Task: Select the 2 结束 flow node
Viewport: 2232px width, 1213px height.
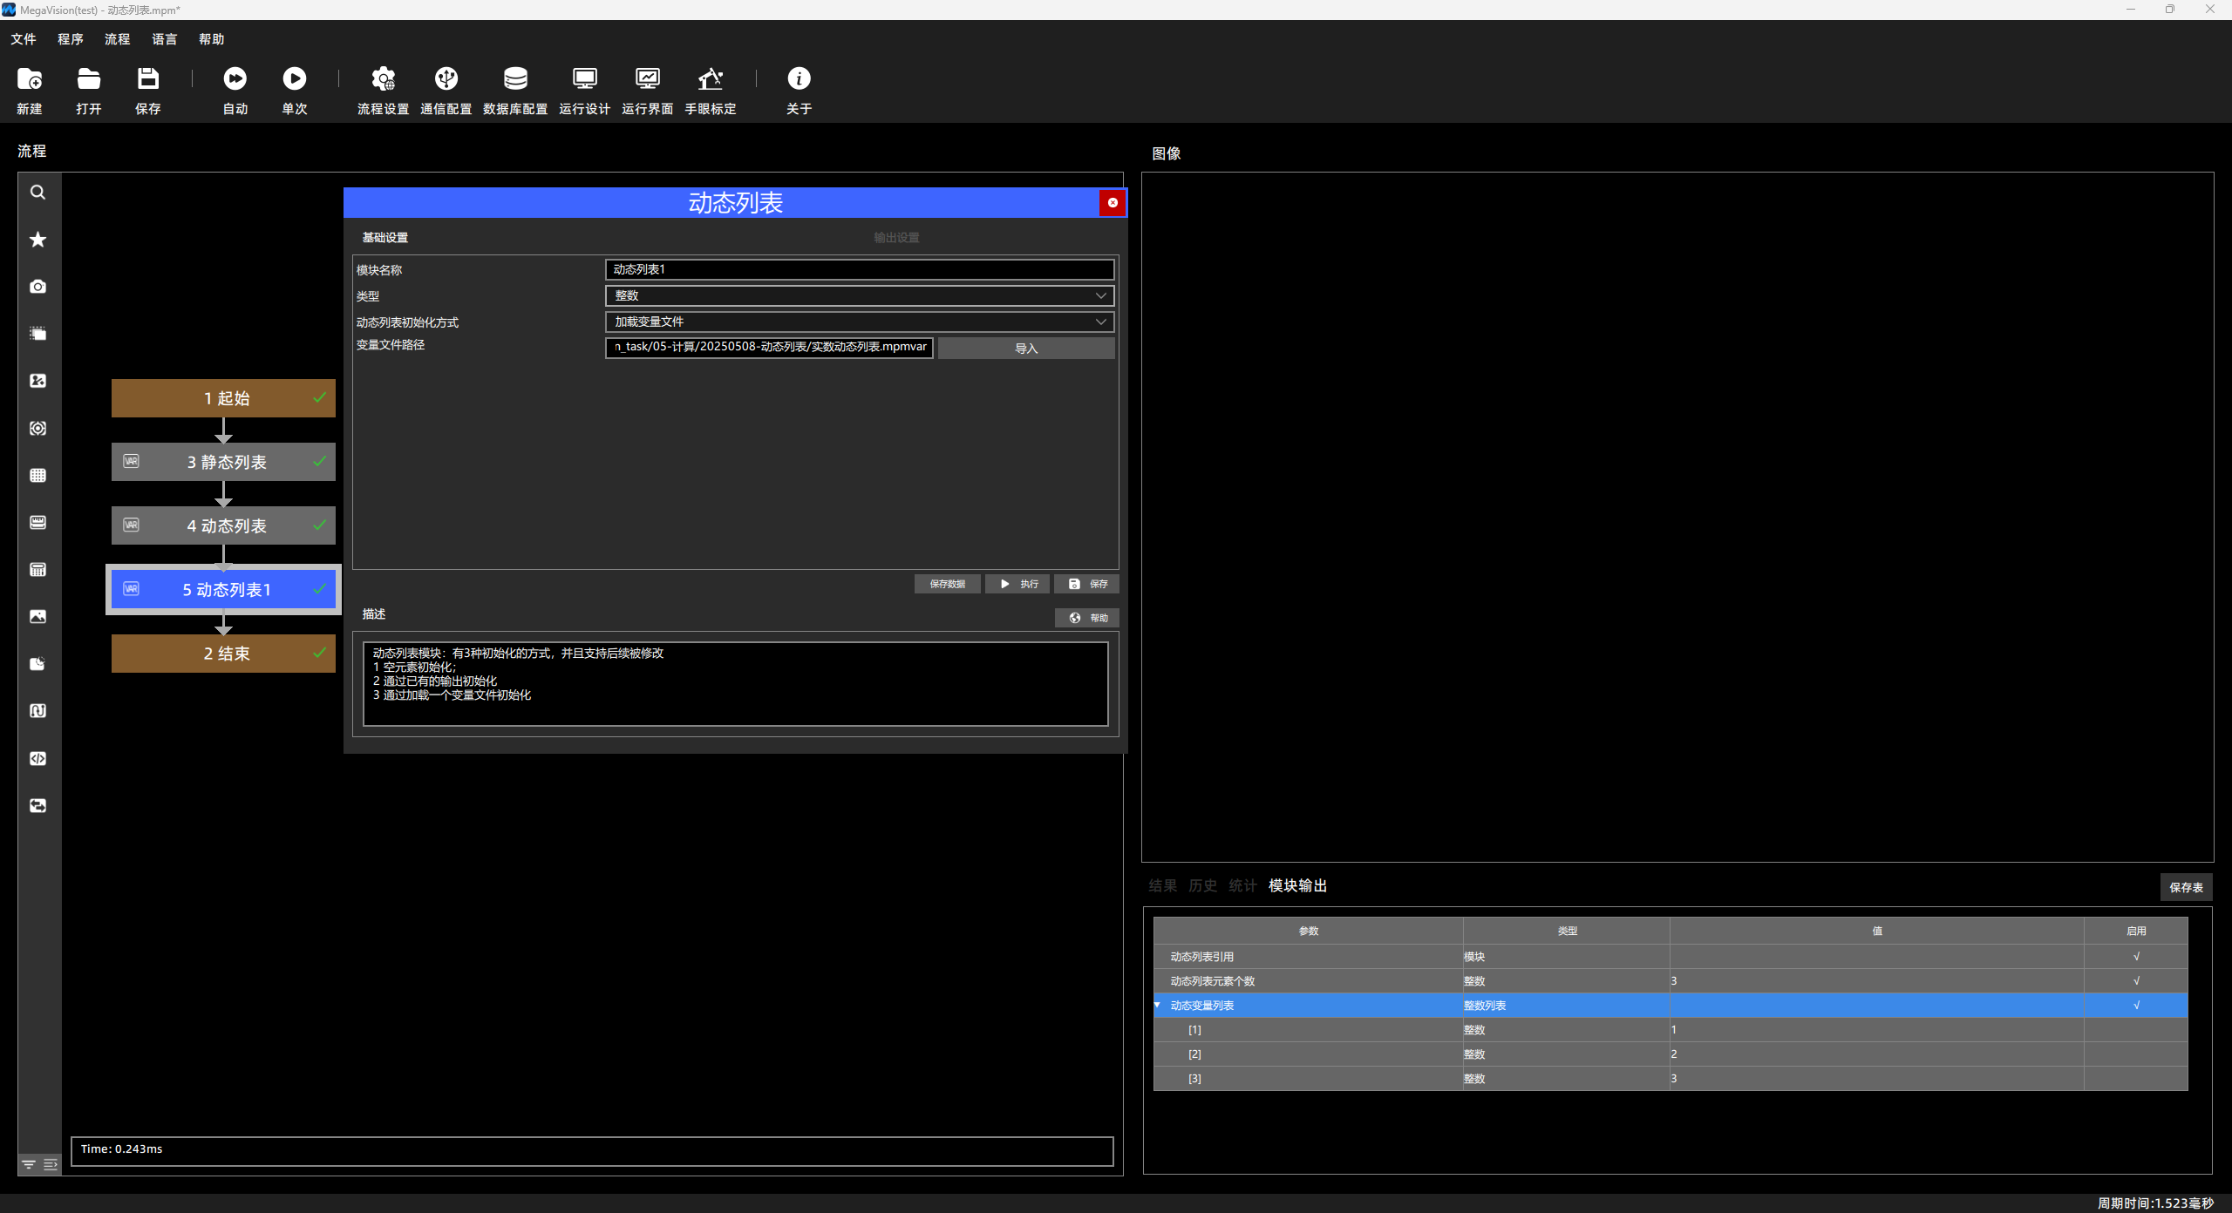Action: point(223,654)
